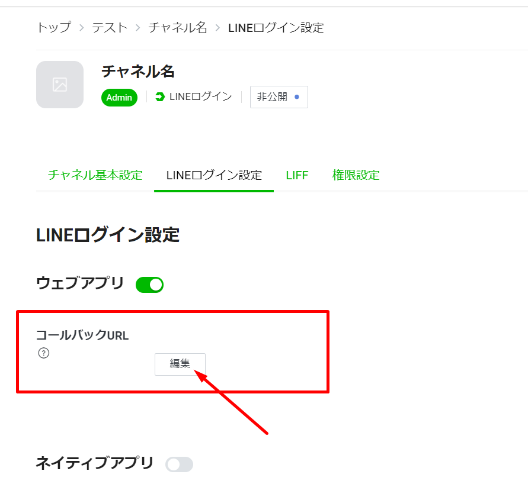Click the LINEログイン設定 section heading
Image resolution: width=528 pixels, height=497 pixels.
[107, 235]
